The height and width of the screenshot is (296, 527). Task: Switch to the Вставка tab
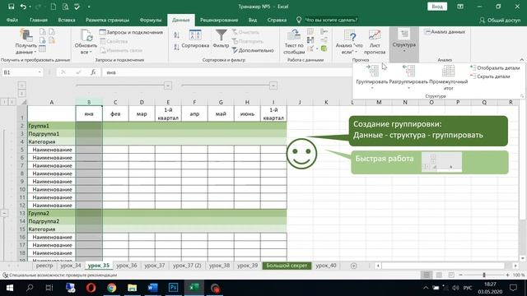click(67, 20)
